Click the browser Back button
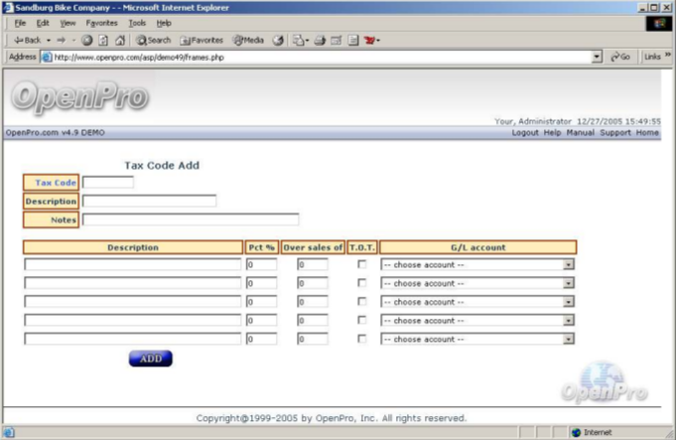Screen dimensions: 676x440 [27, 41]
